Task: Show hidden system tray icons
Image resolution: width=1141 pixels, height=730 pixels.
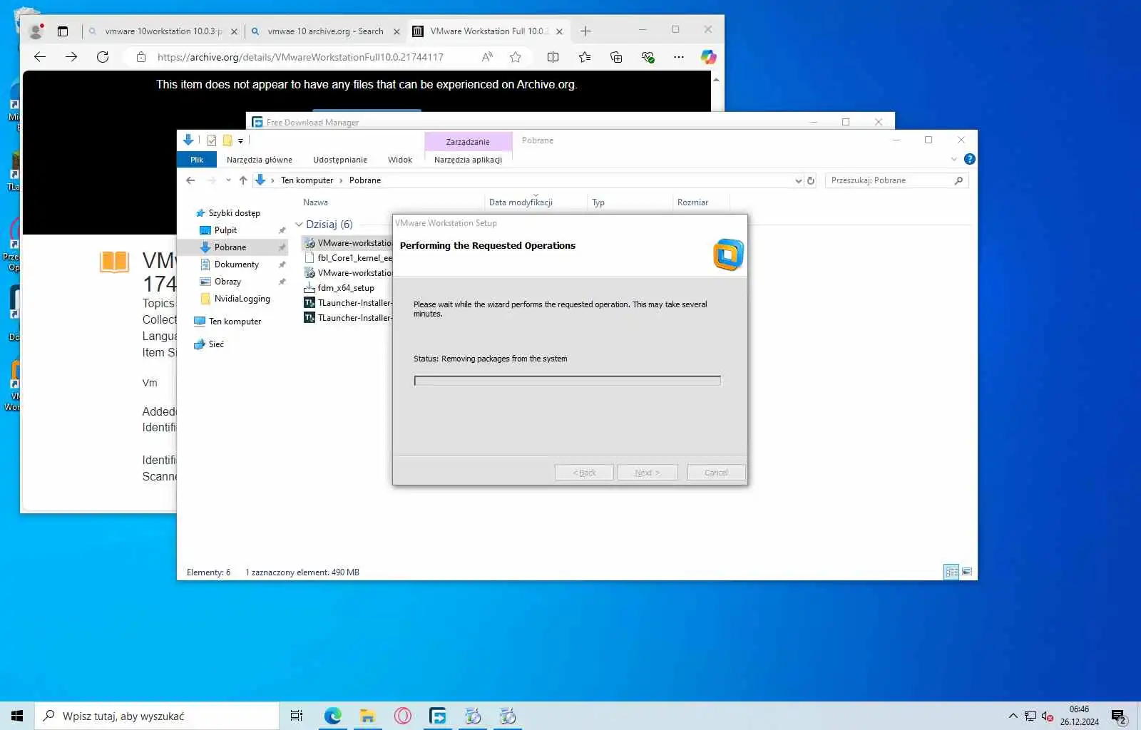Action: [x=1013, y=716]
